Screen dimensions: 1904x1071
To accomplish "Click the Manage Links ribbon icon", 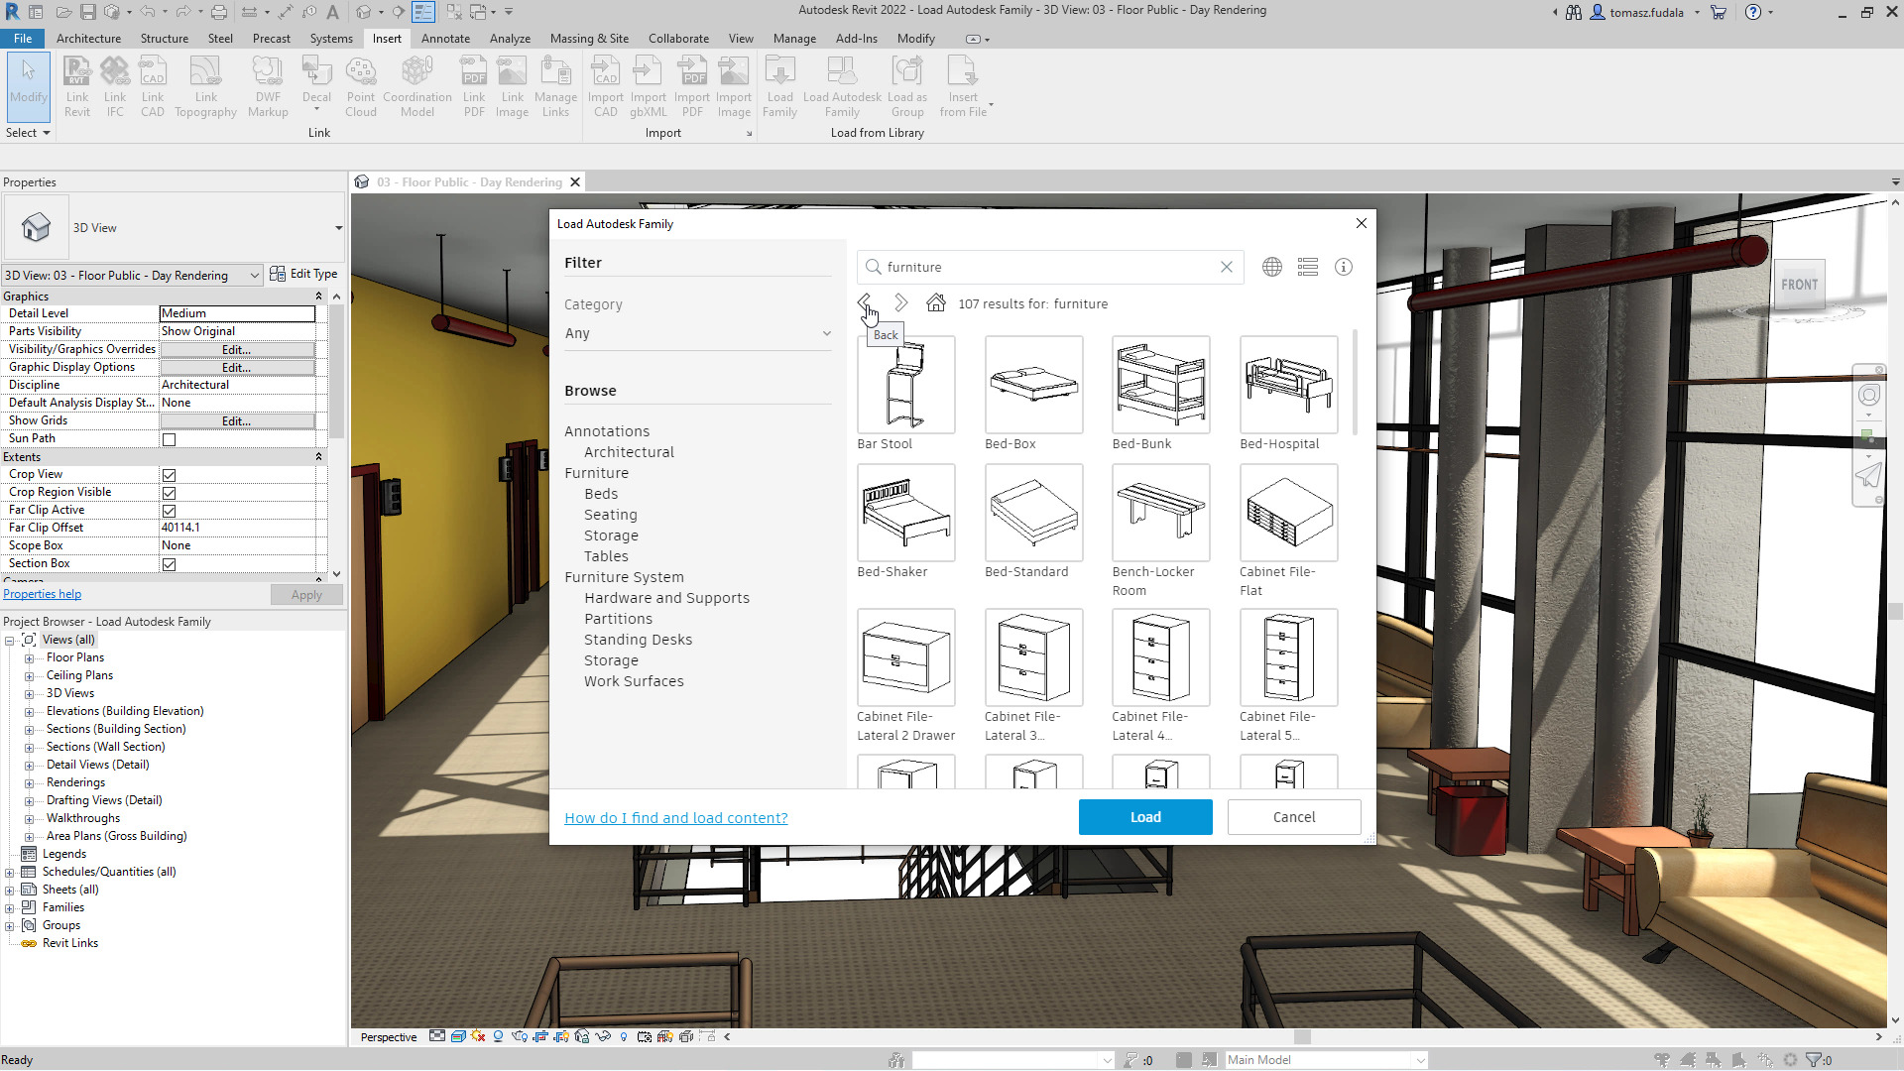I will pyautogui.click(x=555, y=86).
